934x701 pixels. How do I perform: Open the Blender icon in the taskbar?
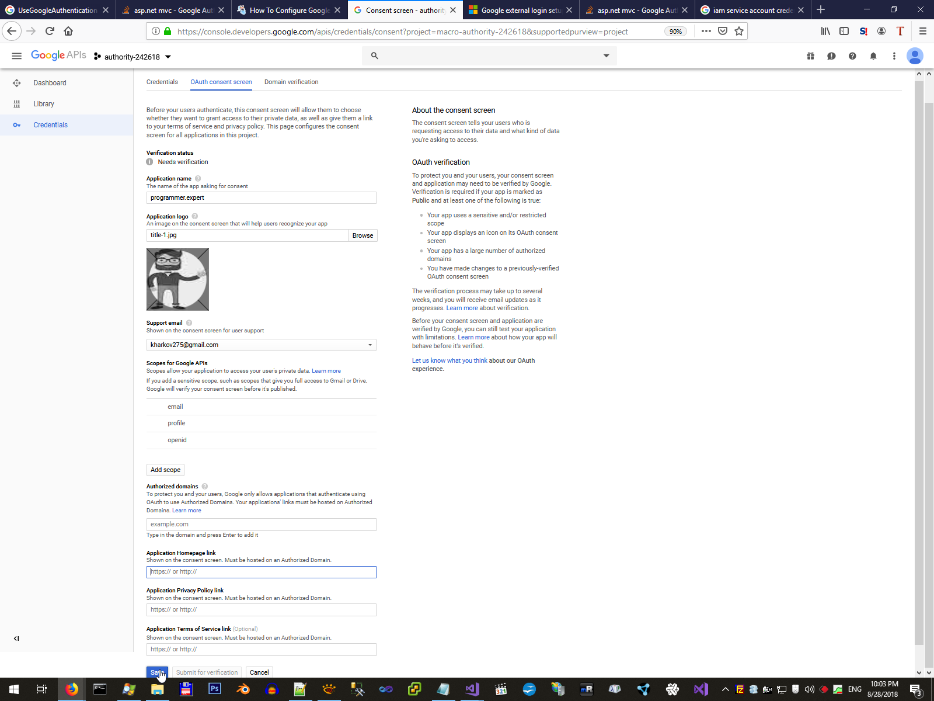243,689
